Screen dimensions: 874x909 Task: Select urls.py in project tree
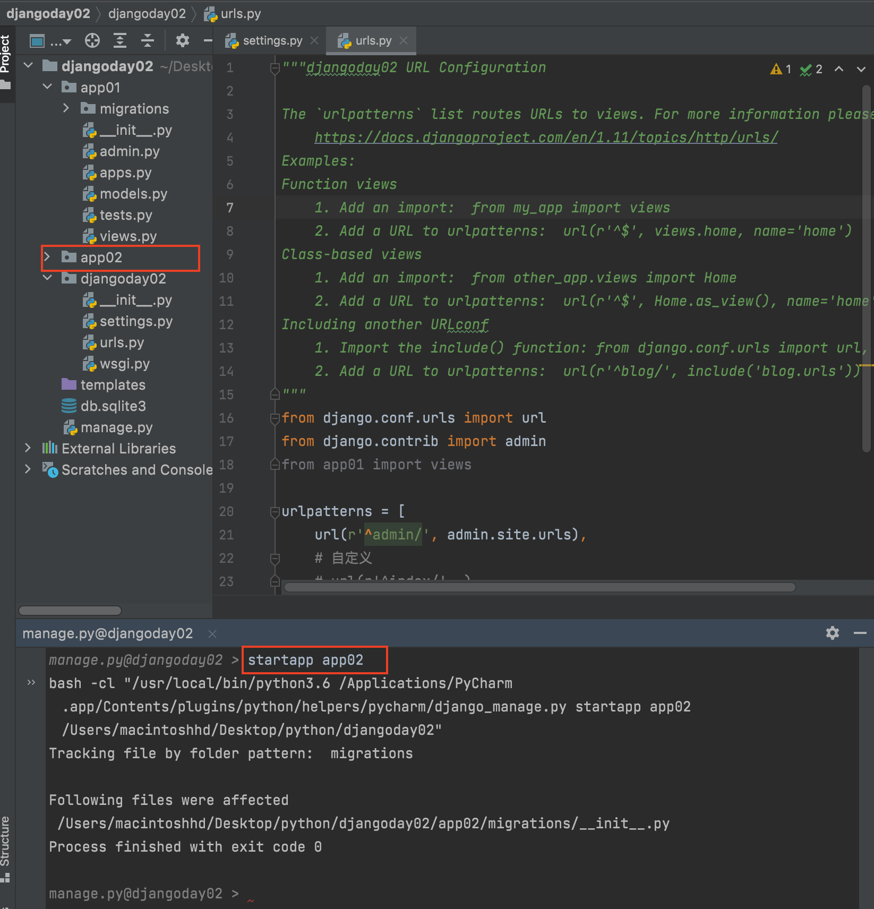pos(114,342)
